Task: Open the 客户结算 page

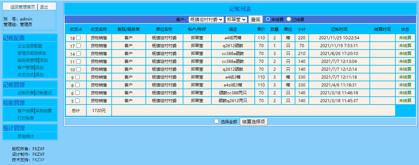Action: [x=26, y=111]
